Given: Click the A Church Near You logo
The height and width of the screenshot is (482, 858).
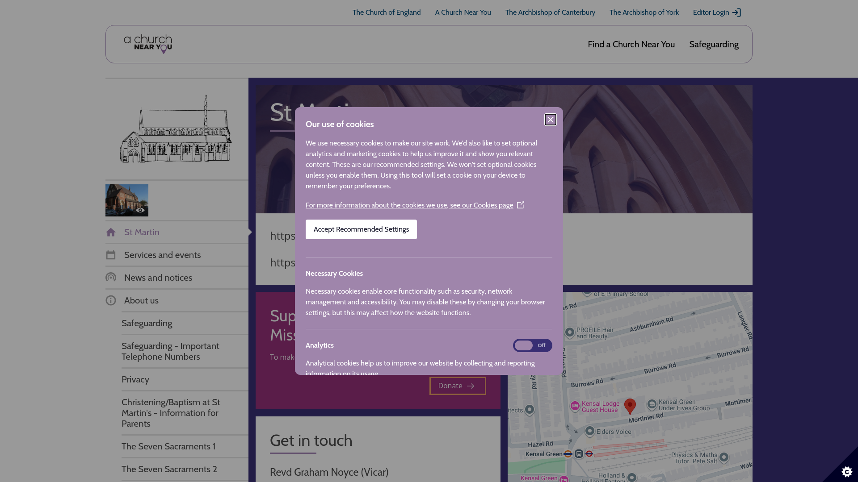Looking at the screenshot, I should tap(148, 44).
